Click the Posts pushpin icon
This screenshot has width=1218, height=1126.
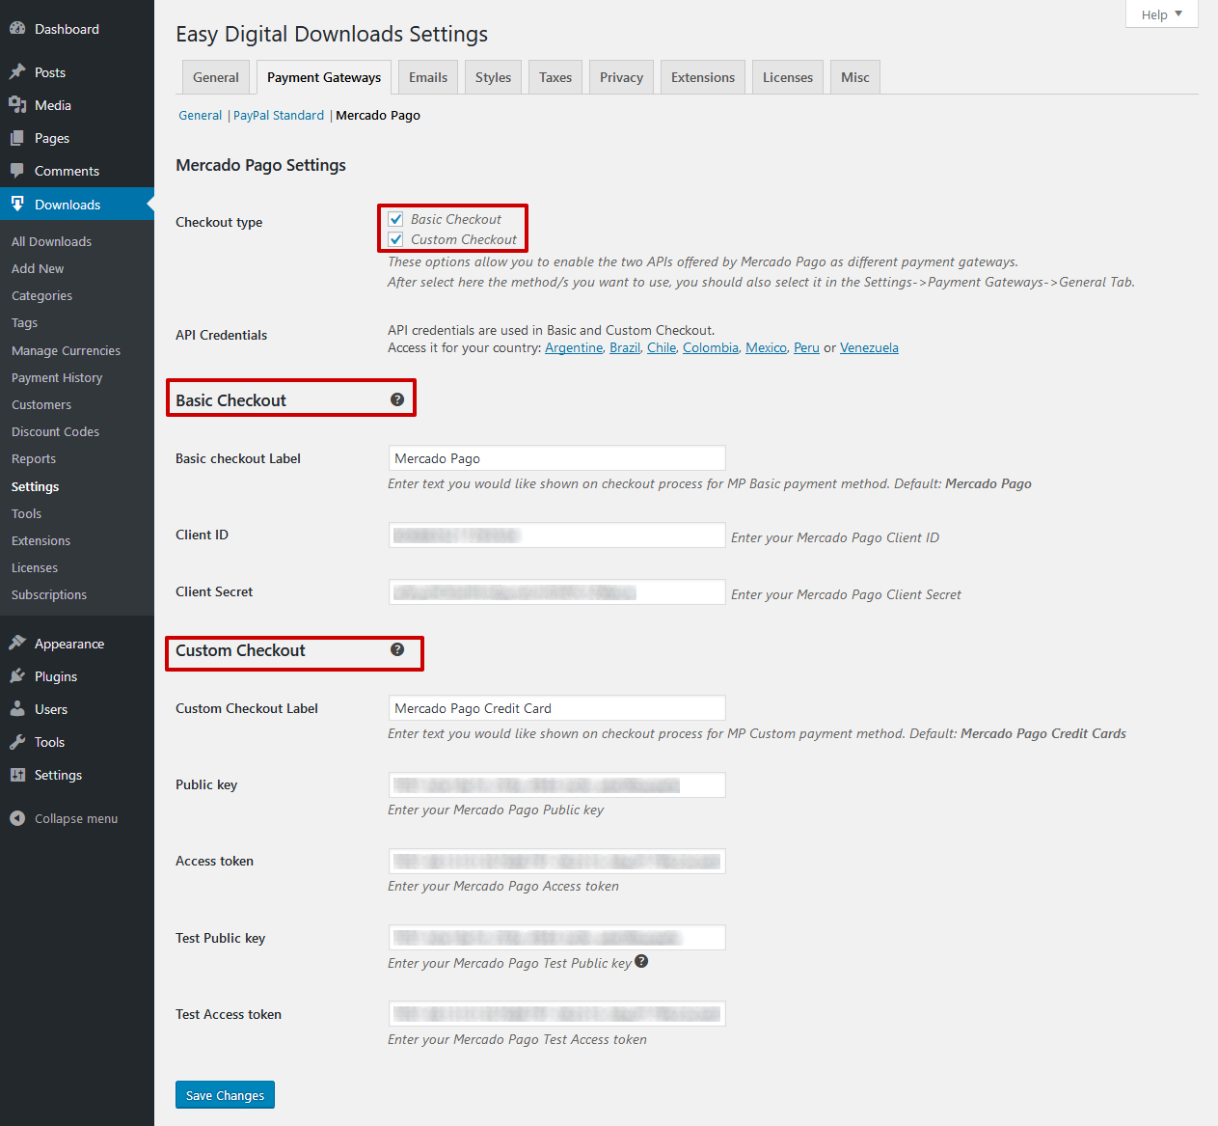[17, 72]
